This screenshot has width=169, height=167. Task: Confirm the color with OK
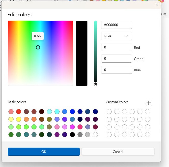[x=44, y=152]
